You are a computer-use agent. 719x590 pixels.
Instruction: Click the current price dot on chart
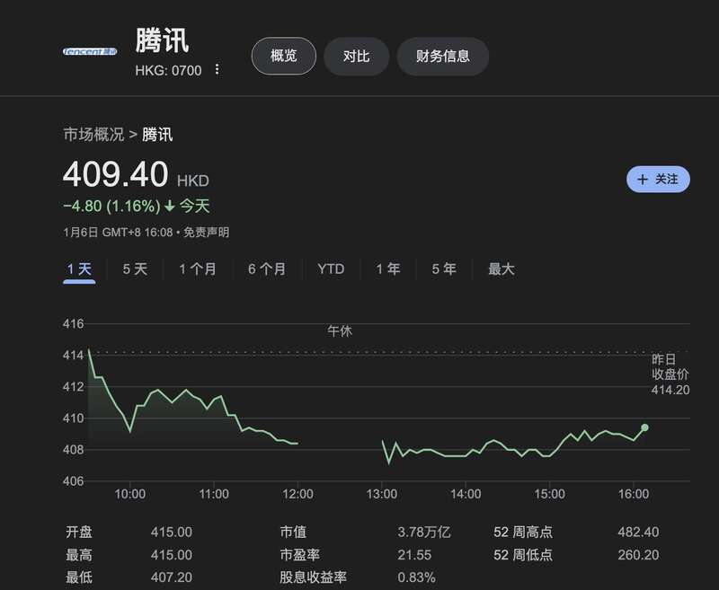[x=644, y=427]
